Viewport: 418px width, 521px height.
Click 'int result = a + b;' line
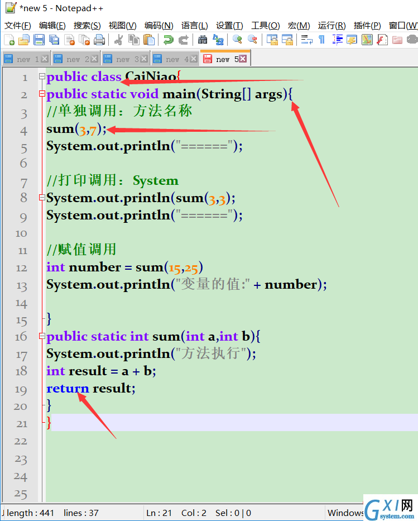101,371
